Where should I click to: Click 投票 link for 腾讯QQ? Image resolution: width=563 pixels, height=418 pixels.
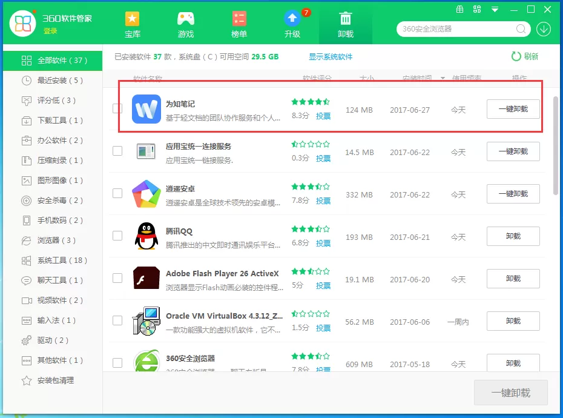tap(323, 244)
